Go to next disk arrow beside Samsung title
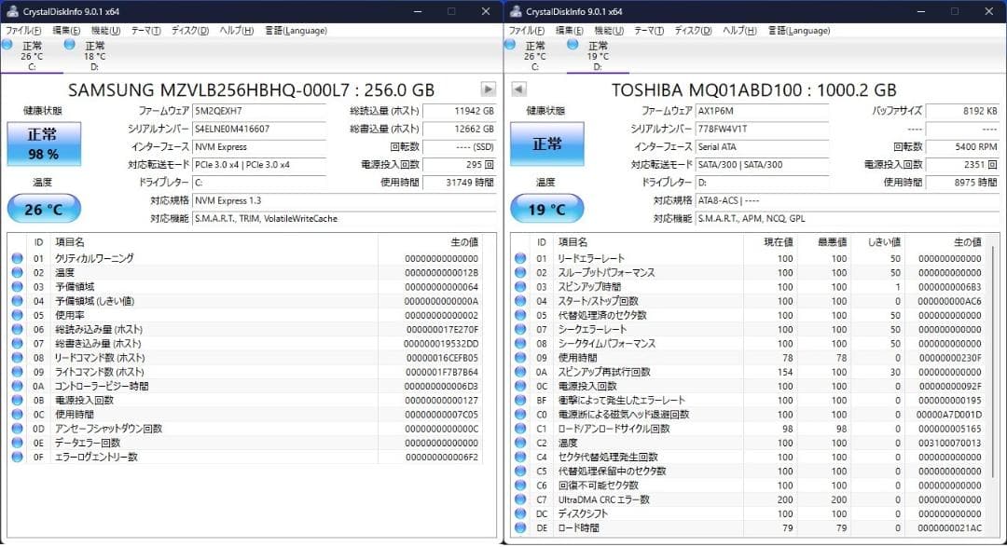Screen dimensions: 1007x547 pos(488,89)
